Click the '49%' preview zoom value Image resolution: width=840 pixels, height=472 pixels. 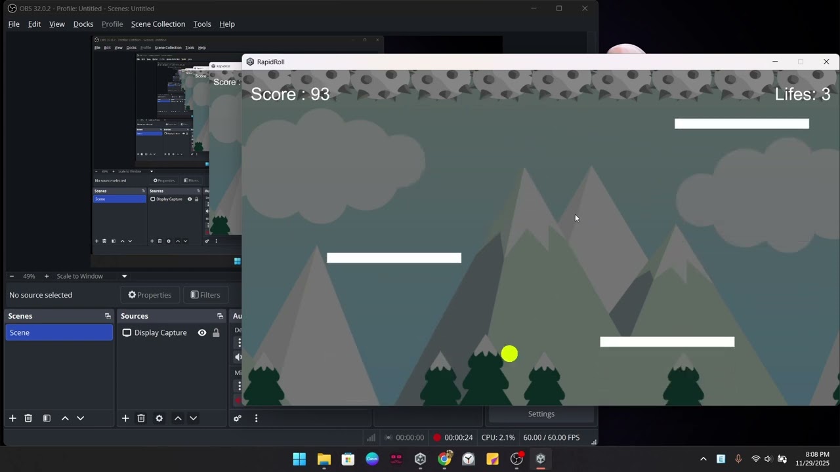tap(29, 276)
